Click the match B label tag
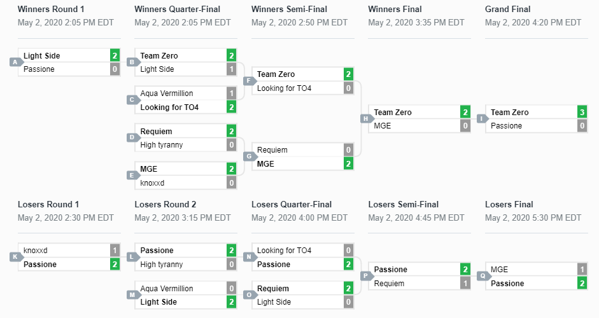The width and height of the screenshot is (599, 318). point(131,62)
